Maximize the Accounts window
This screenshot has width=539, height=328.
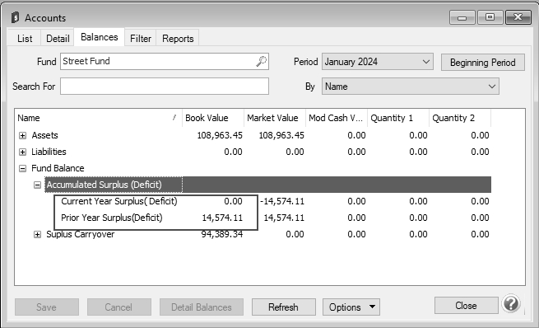point(490,17)
